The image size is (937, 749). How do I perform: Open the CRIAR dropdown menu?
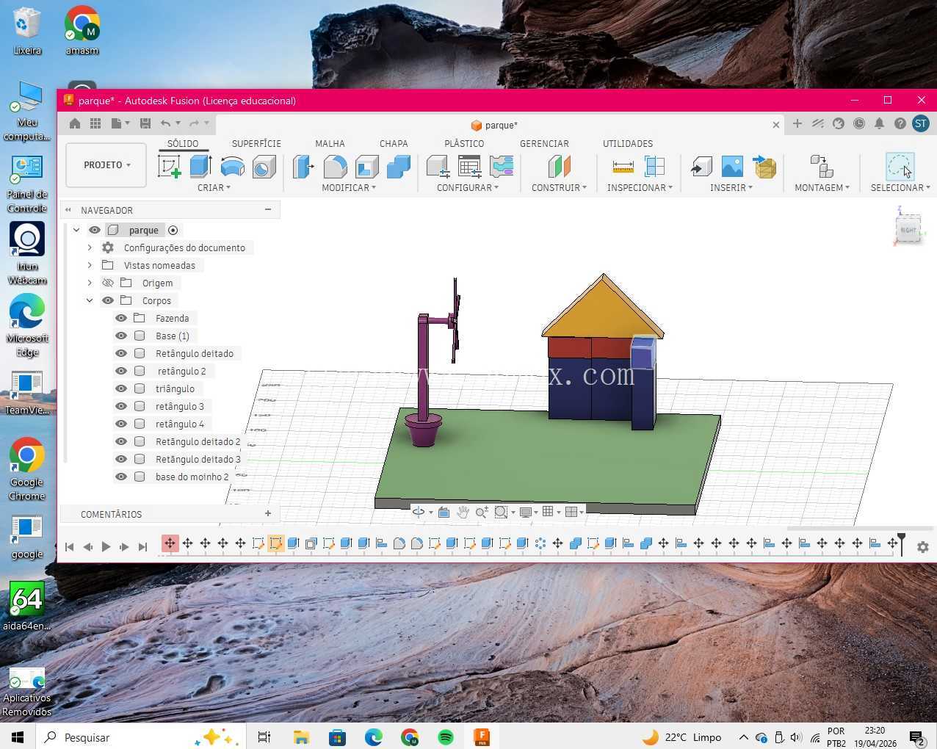(x=214, y=187)
